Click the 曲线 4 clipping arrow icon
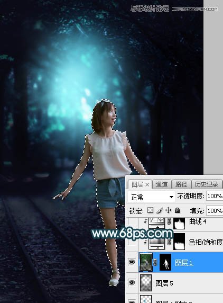The width and height of the screenshot is (223, 303). 145,221
